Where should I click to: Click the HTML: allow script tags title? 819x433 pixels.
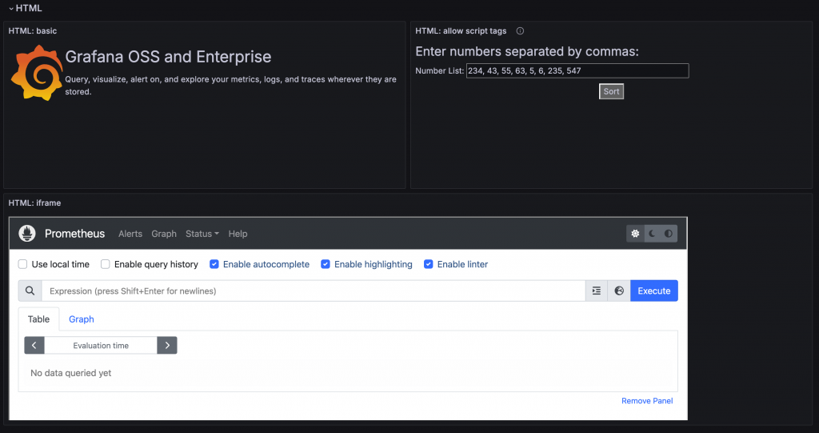point(461,31)
